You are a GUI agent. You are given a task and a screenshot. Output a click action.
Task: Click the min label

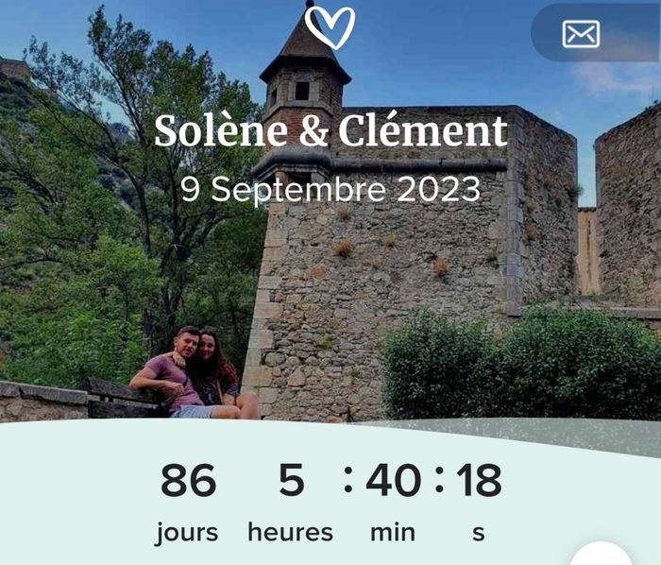(393, 533)
